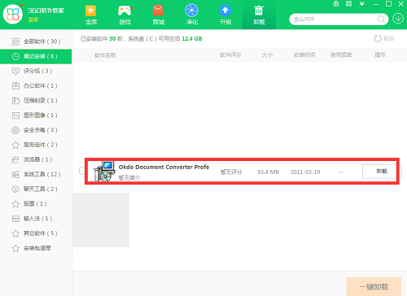
Task: Select 安全杀毒 (3) category
Action: 36,130
